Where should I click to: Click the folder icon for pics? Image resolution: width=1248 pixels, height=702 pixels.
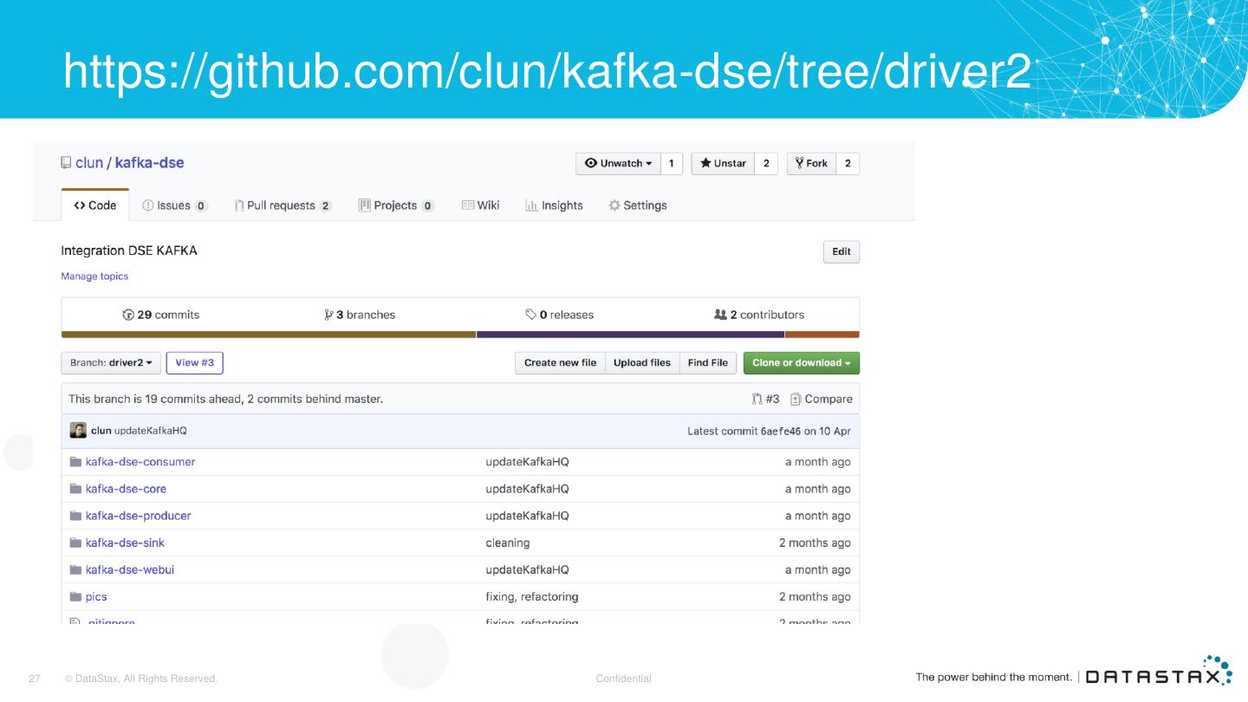point(75,596)
